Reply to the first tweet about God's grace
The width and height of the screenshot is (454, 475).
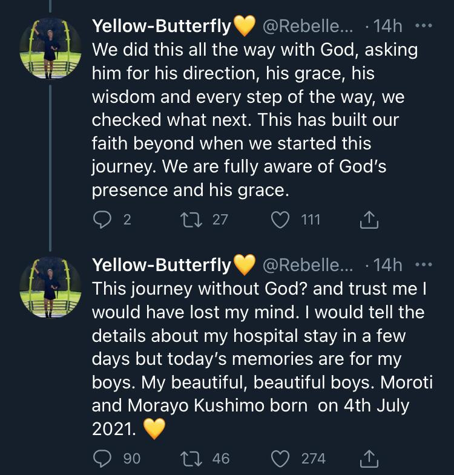100,220
